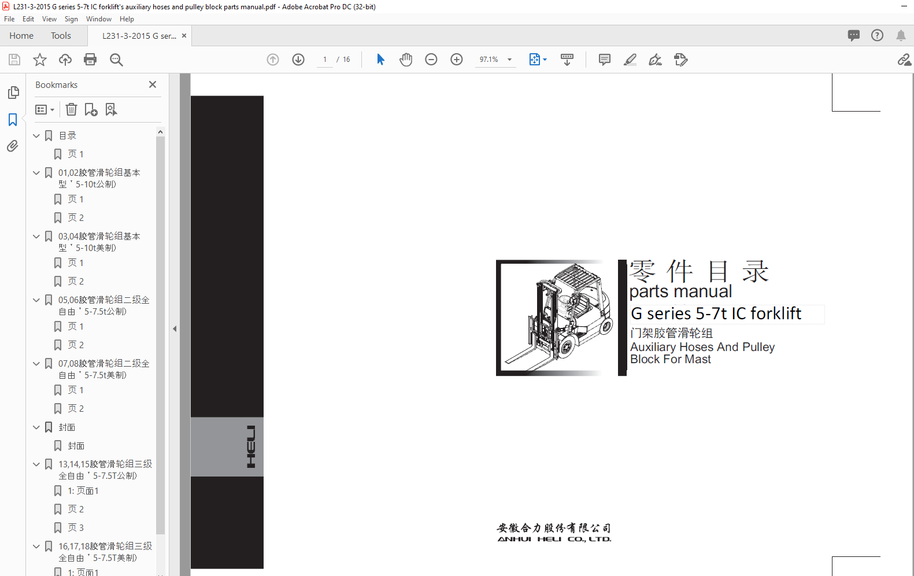Open the sign document tool
The height and width of the screenshot is (576, 914).
(656, 60)
